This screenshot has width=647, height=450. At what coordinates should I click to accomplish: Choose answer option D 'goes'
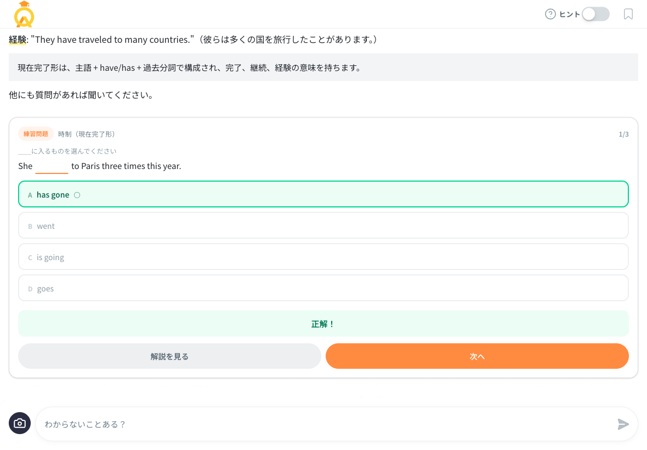coord(323,288)
